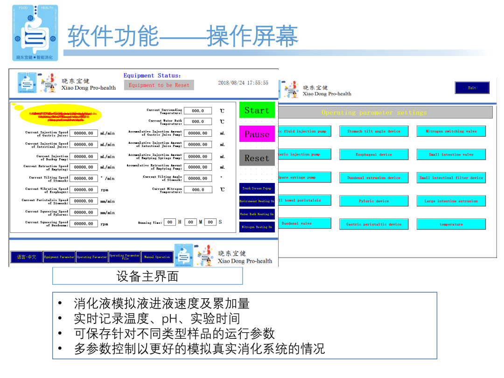Select Gastric Juice injection speed field
The image size is (504, 378).
coord(84,133)
